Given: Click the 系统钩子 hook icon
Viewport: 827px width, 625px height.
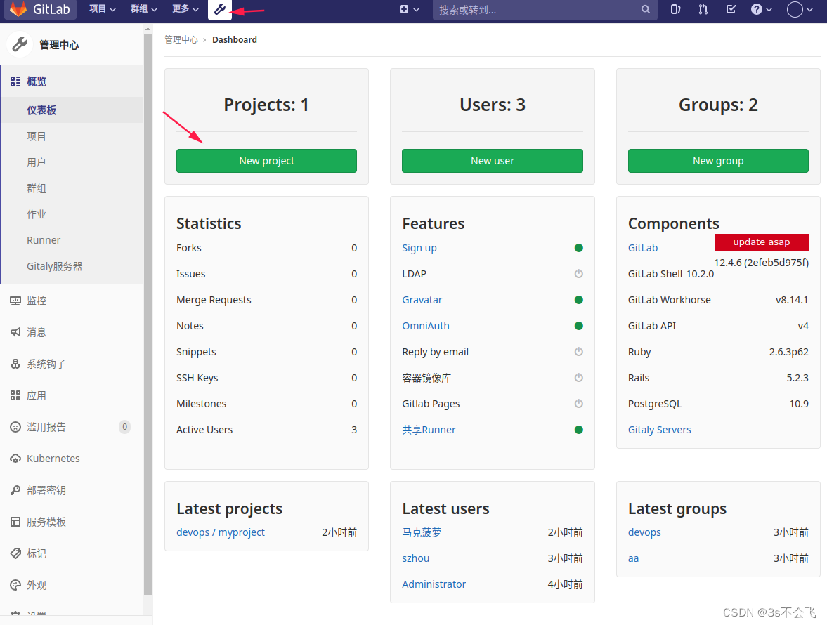Looking at the screenshot, I should pyautogui.click(x=15, y=364).
